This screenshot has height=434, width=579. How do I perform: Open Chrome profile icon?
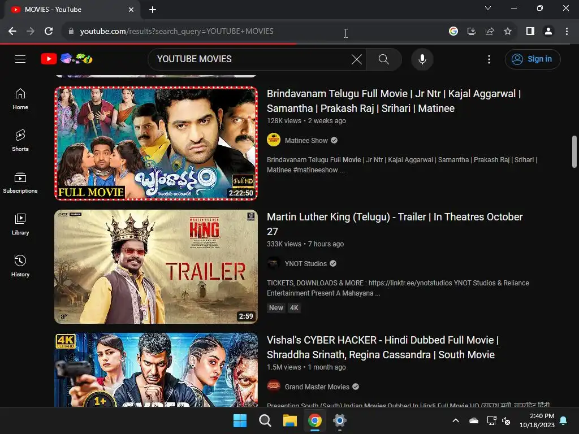[548, 32]
